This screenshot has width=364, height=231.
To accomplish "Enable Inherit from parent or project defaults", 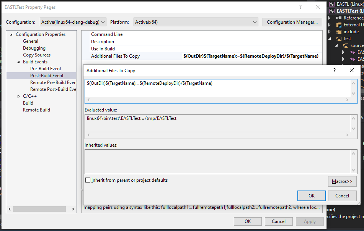I will [88, 180].
